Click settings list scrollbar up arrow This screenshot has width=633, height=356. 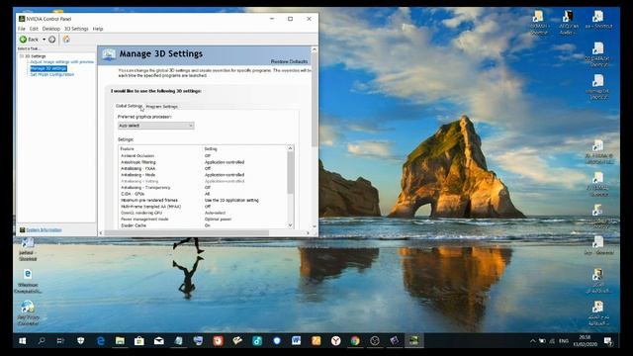pyautogui.click(x=290, y=148)
